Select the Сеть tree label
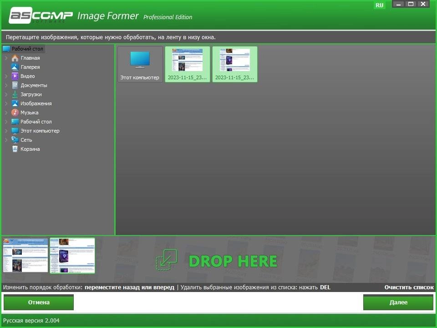 [26, 140]
